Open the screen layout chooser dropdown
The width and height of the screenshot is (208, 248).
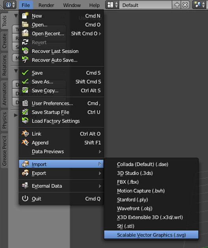pyautogui.click(x=112, y=5)
